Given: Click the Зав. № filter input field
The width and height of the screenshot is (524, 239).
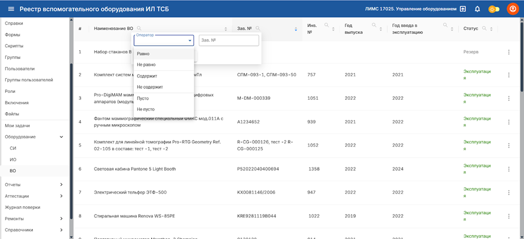Looking at the screenshot, I should 228,41.
